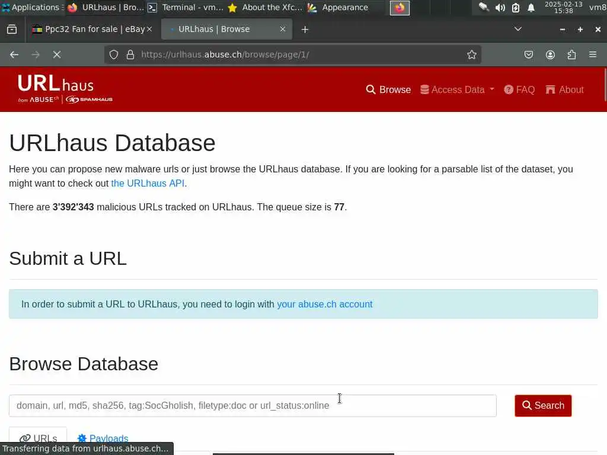This screenshot has width=607, height=455.
Task: Switch to the Payloads tab
Action: pos(103,438)
